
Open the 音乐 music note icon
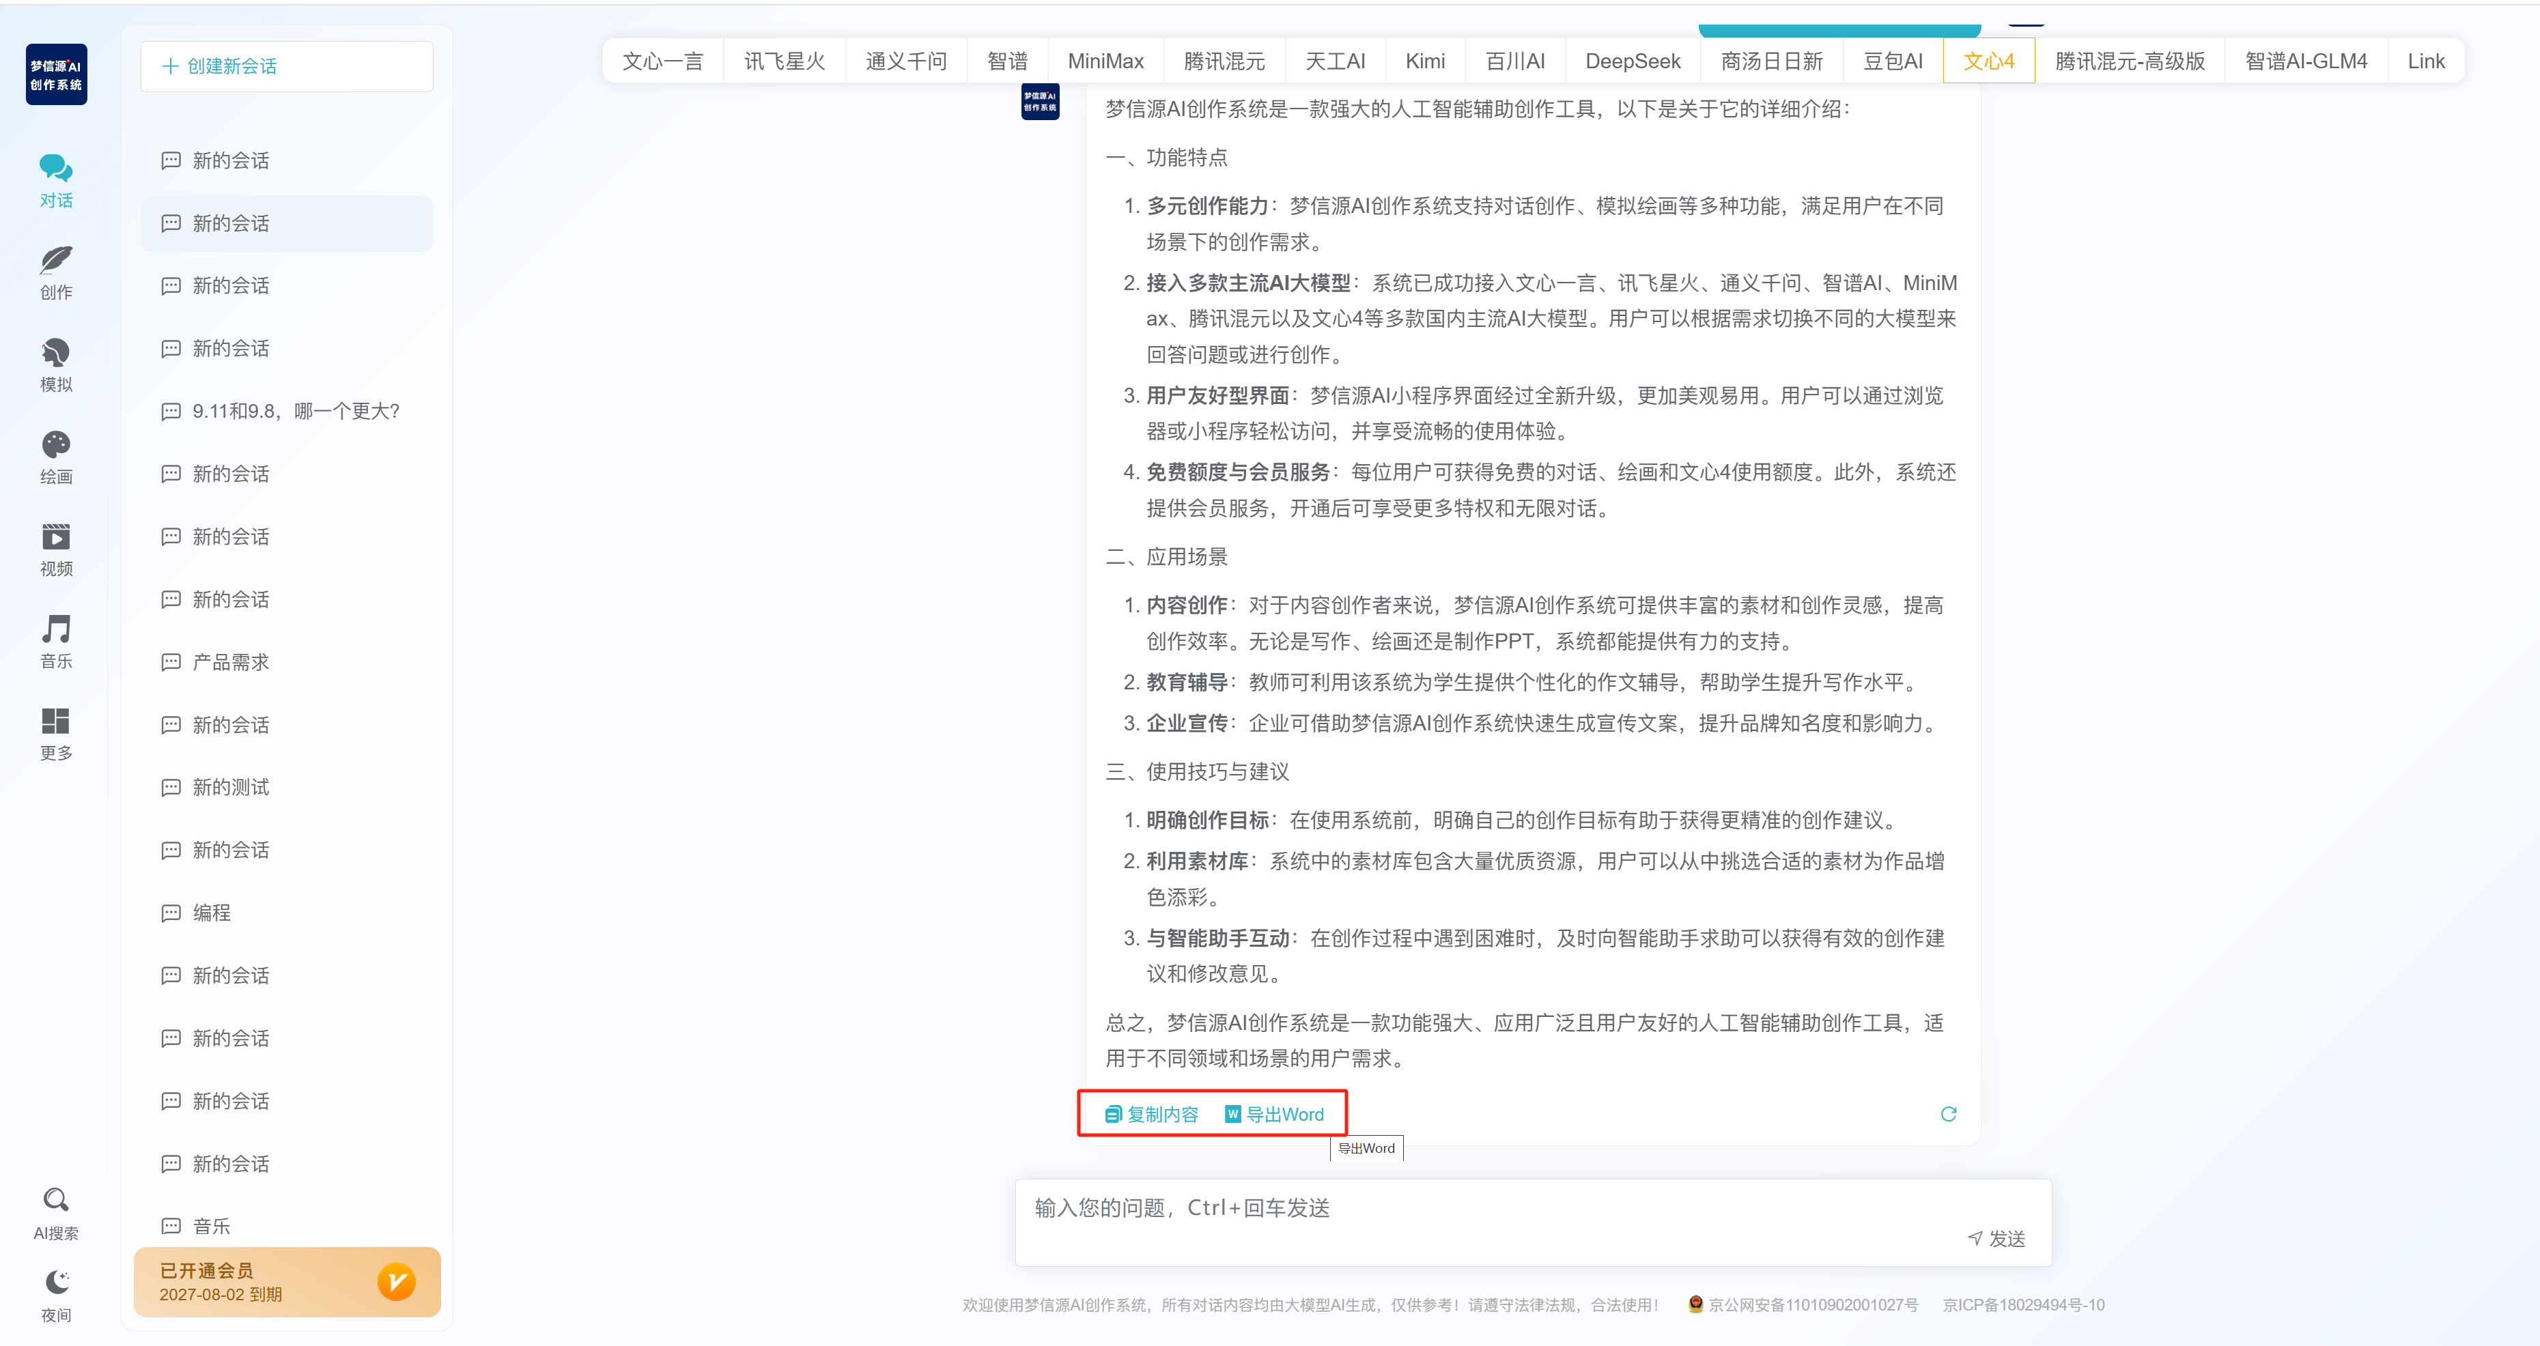[56, 629]
